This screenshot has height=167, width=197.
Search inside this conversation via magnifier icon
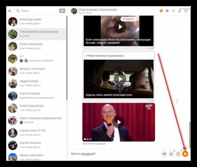coord(173,11)
